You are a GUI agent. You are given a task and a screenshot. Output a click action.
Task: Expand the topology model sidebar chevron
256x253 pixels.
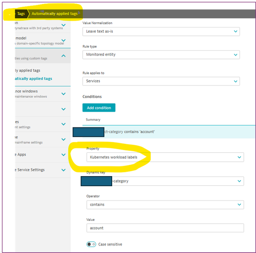click(x=63, y=40)
